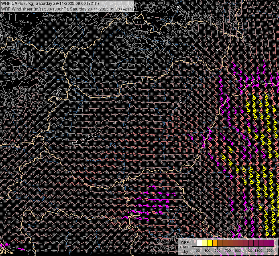The width and height of the screenshot is (279, 256).
Task: Click the 300 value on the legend
Action: tap(207, 251)
